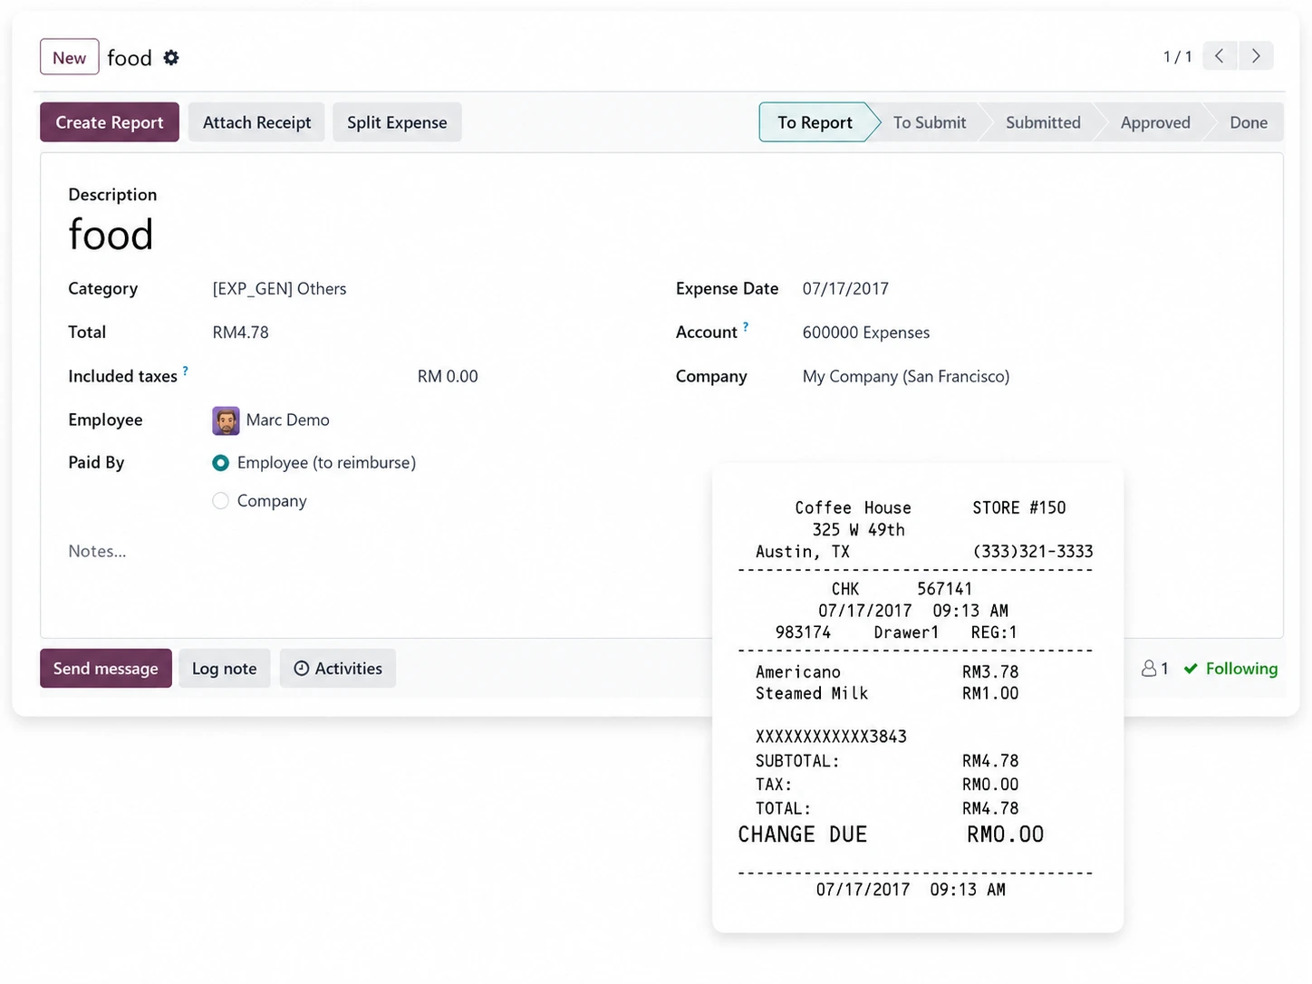Viewport: 1312px width, 984px height.
Task: Go to the previous record arrow
Action: [1220, 56]
